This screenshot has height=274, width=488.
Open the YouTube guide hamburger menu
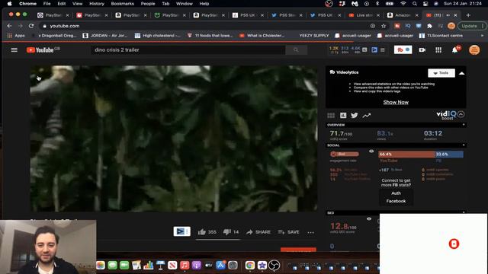point(14,49)
